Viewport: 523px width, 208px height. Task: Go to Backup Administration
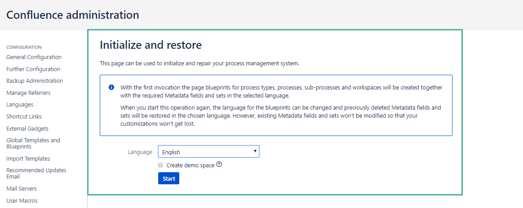[34, 81]
